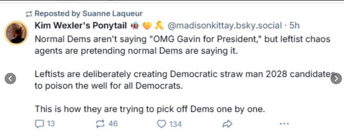Open Kim Wexler's Ponytail profile avatar

[16, 33]
